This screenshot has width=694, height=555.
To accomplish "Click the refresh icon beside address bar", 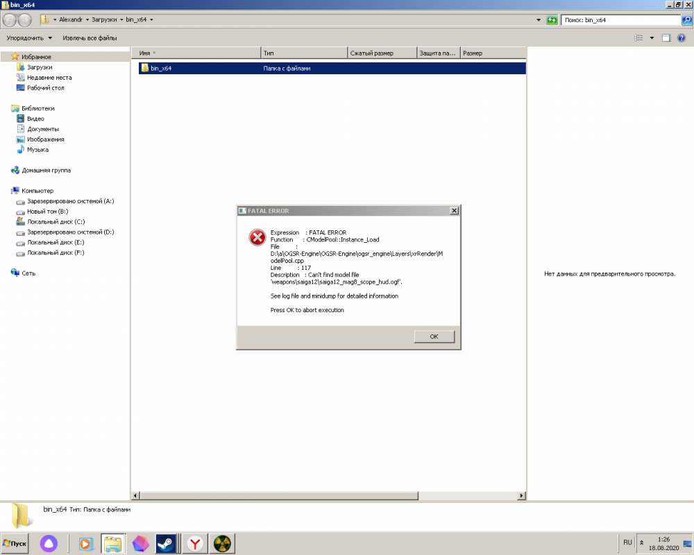I will point(552,20).
